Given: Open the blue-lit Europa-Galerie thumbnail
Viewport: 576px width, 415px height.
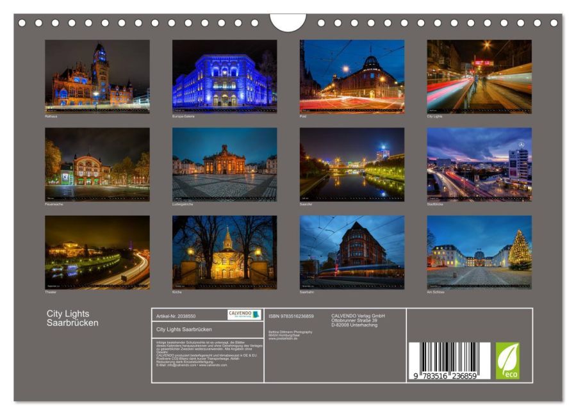Looking at the screenshot, I should pyautogui.click(x=224, y=76).
